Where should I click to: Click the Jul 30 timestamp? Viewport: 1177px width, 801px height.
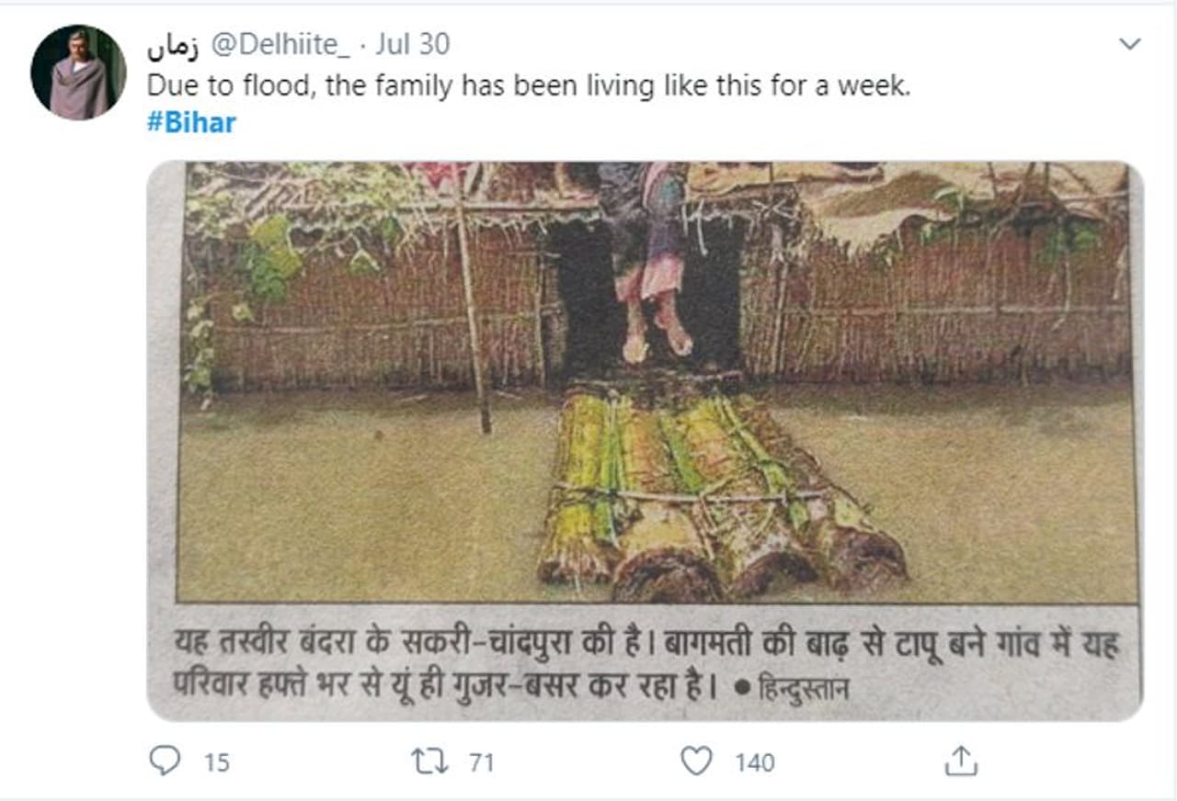(x=412, y=44)
